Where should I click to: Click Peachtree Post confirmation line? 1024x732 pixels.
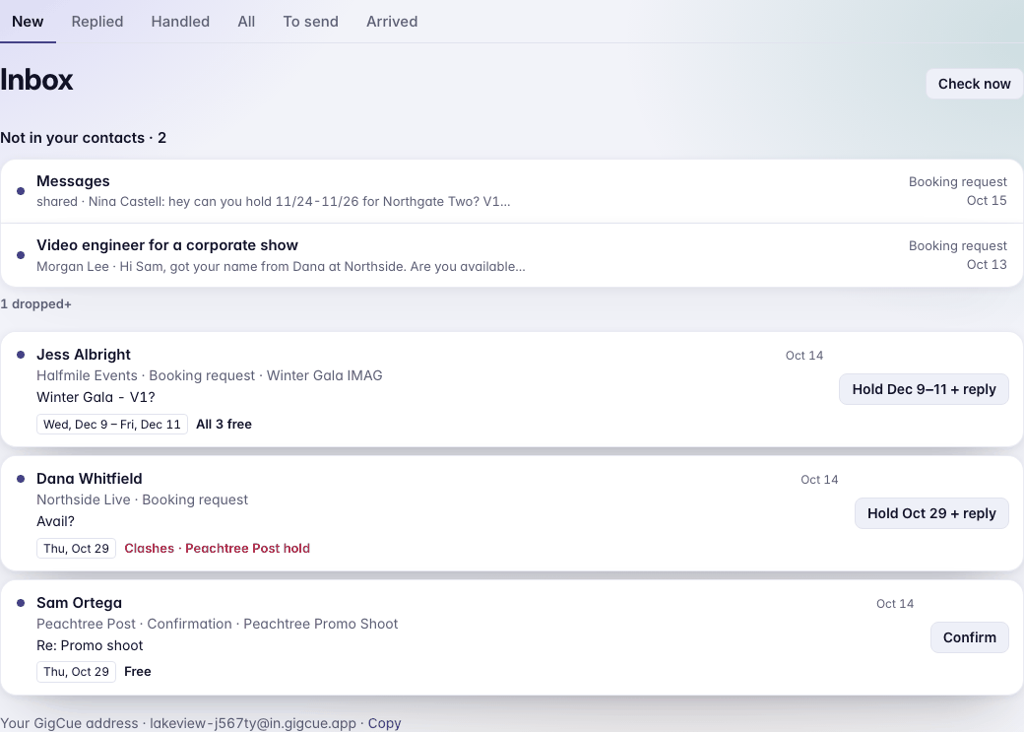tap(217, 624)
